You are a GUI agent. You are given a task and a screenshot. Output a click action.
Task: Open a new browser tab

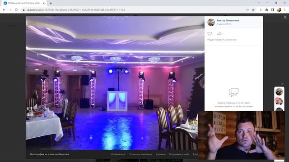click(51, 3)
